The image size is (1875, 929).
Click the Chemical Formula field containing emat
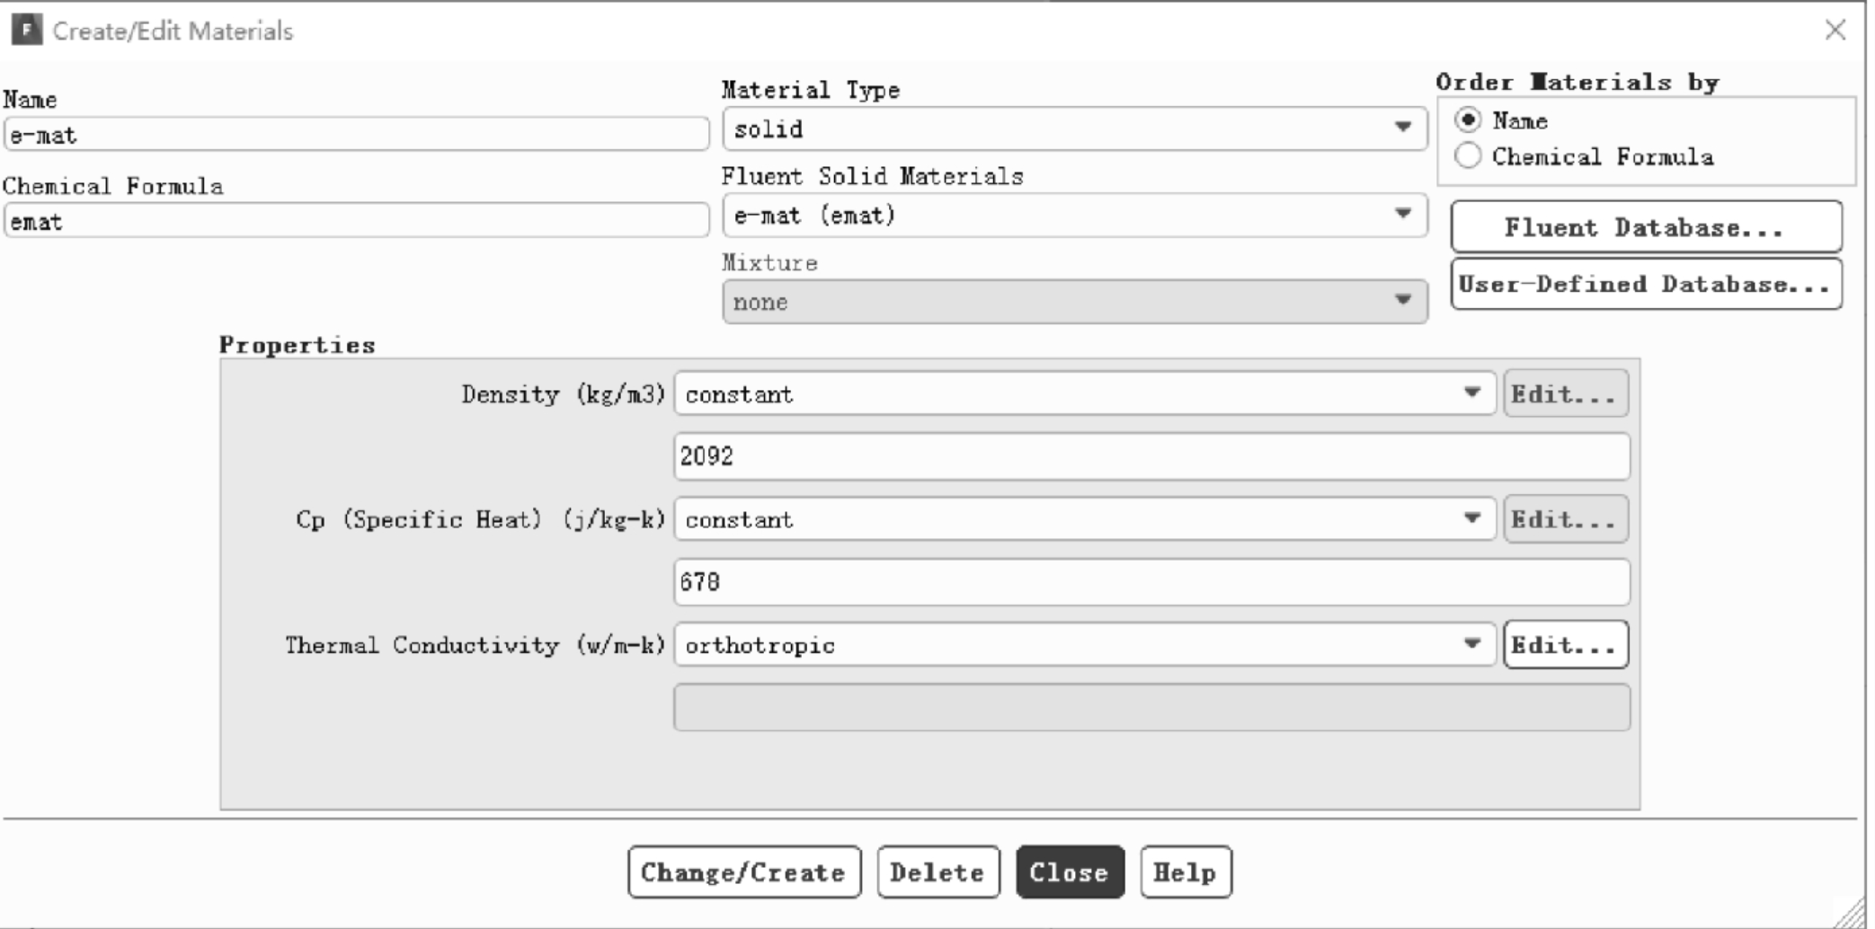coord(356,220)
